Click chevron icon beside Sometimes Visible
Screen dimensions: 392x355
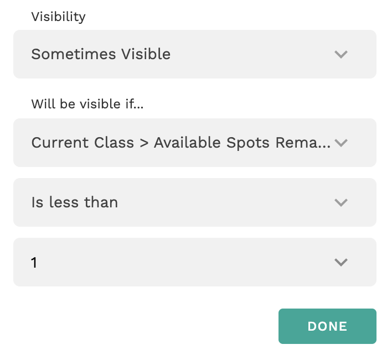tap(341, 54)
